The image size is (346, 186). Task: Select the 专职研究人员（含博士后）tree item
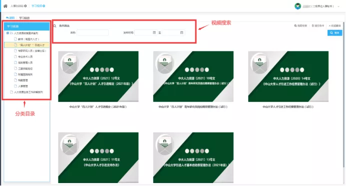(x=32, y=51)
